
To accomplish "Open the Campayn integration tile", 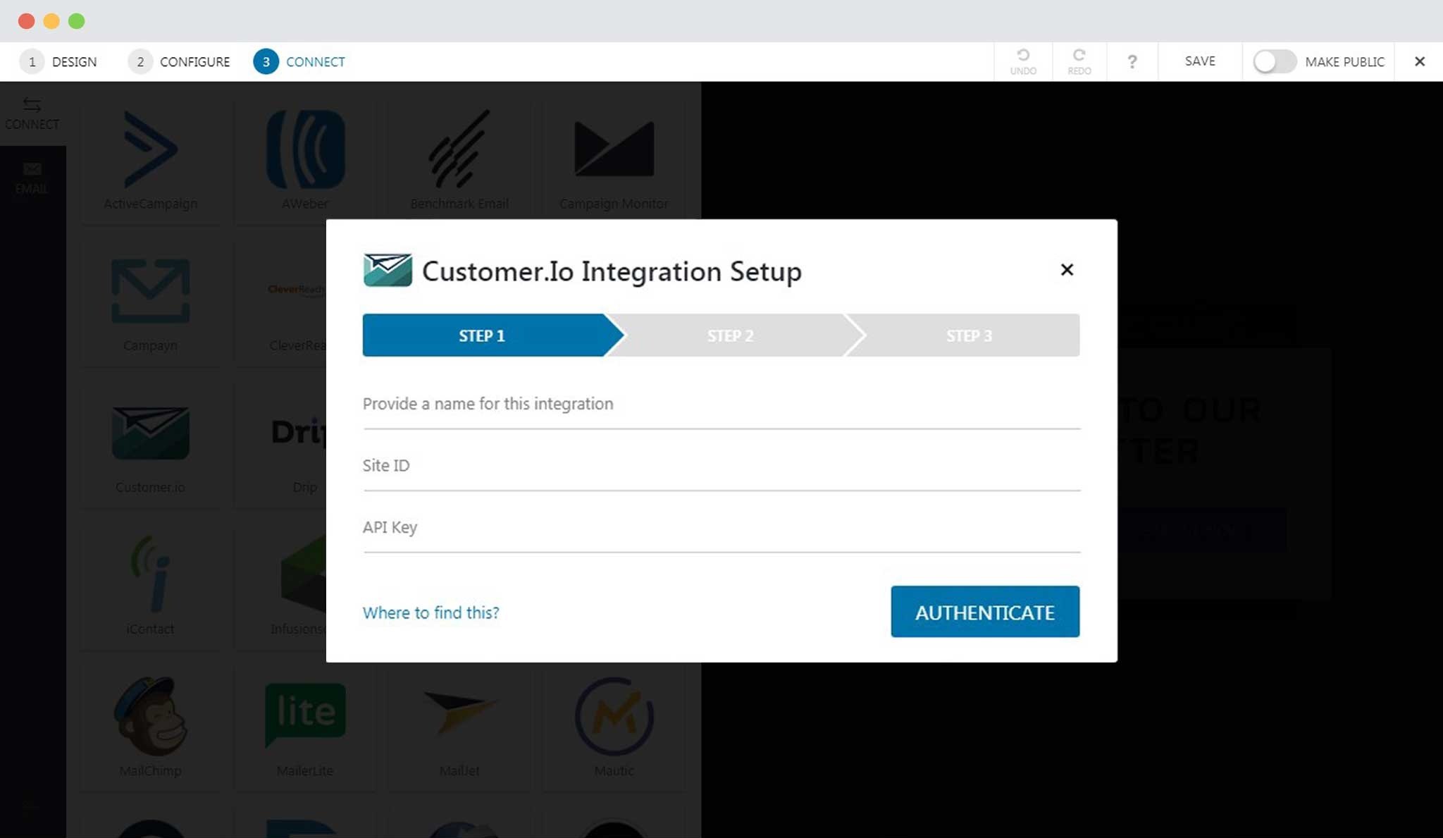I will click(151, 304).
